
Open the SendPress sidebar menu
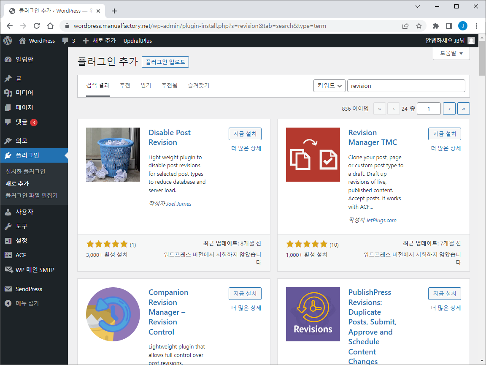34,289
